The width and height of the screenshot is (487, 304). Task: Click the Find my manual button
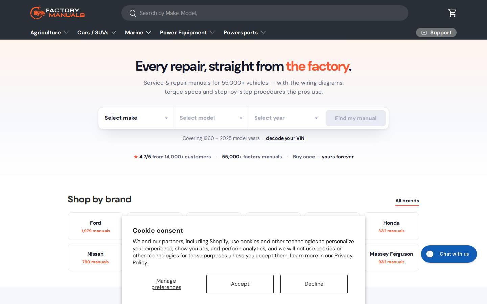tap(356, 118)
